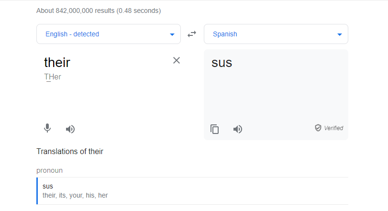Click the Verified shield icon

318,128
